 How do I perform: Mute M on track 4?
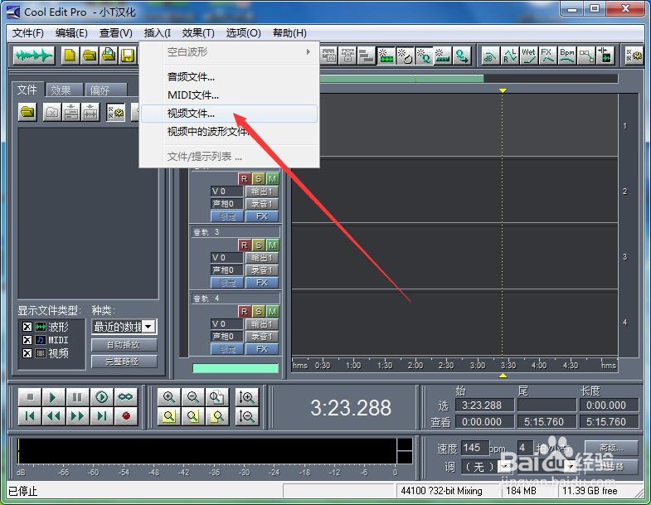pos(272,312)
